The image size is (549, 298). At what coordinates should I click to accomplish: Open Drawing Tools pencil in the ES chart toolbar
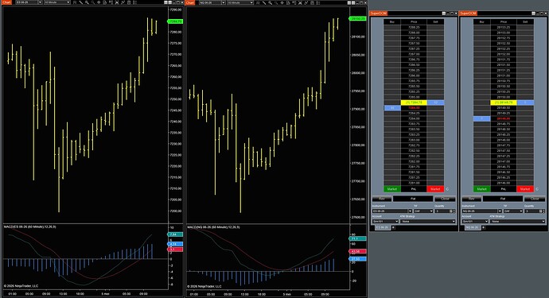pos(80,2)
